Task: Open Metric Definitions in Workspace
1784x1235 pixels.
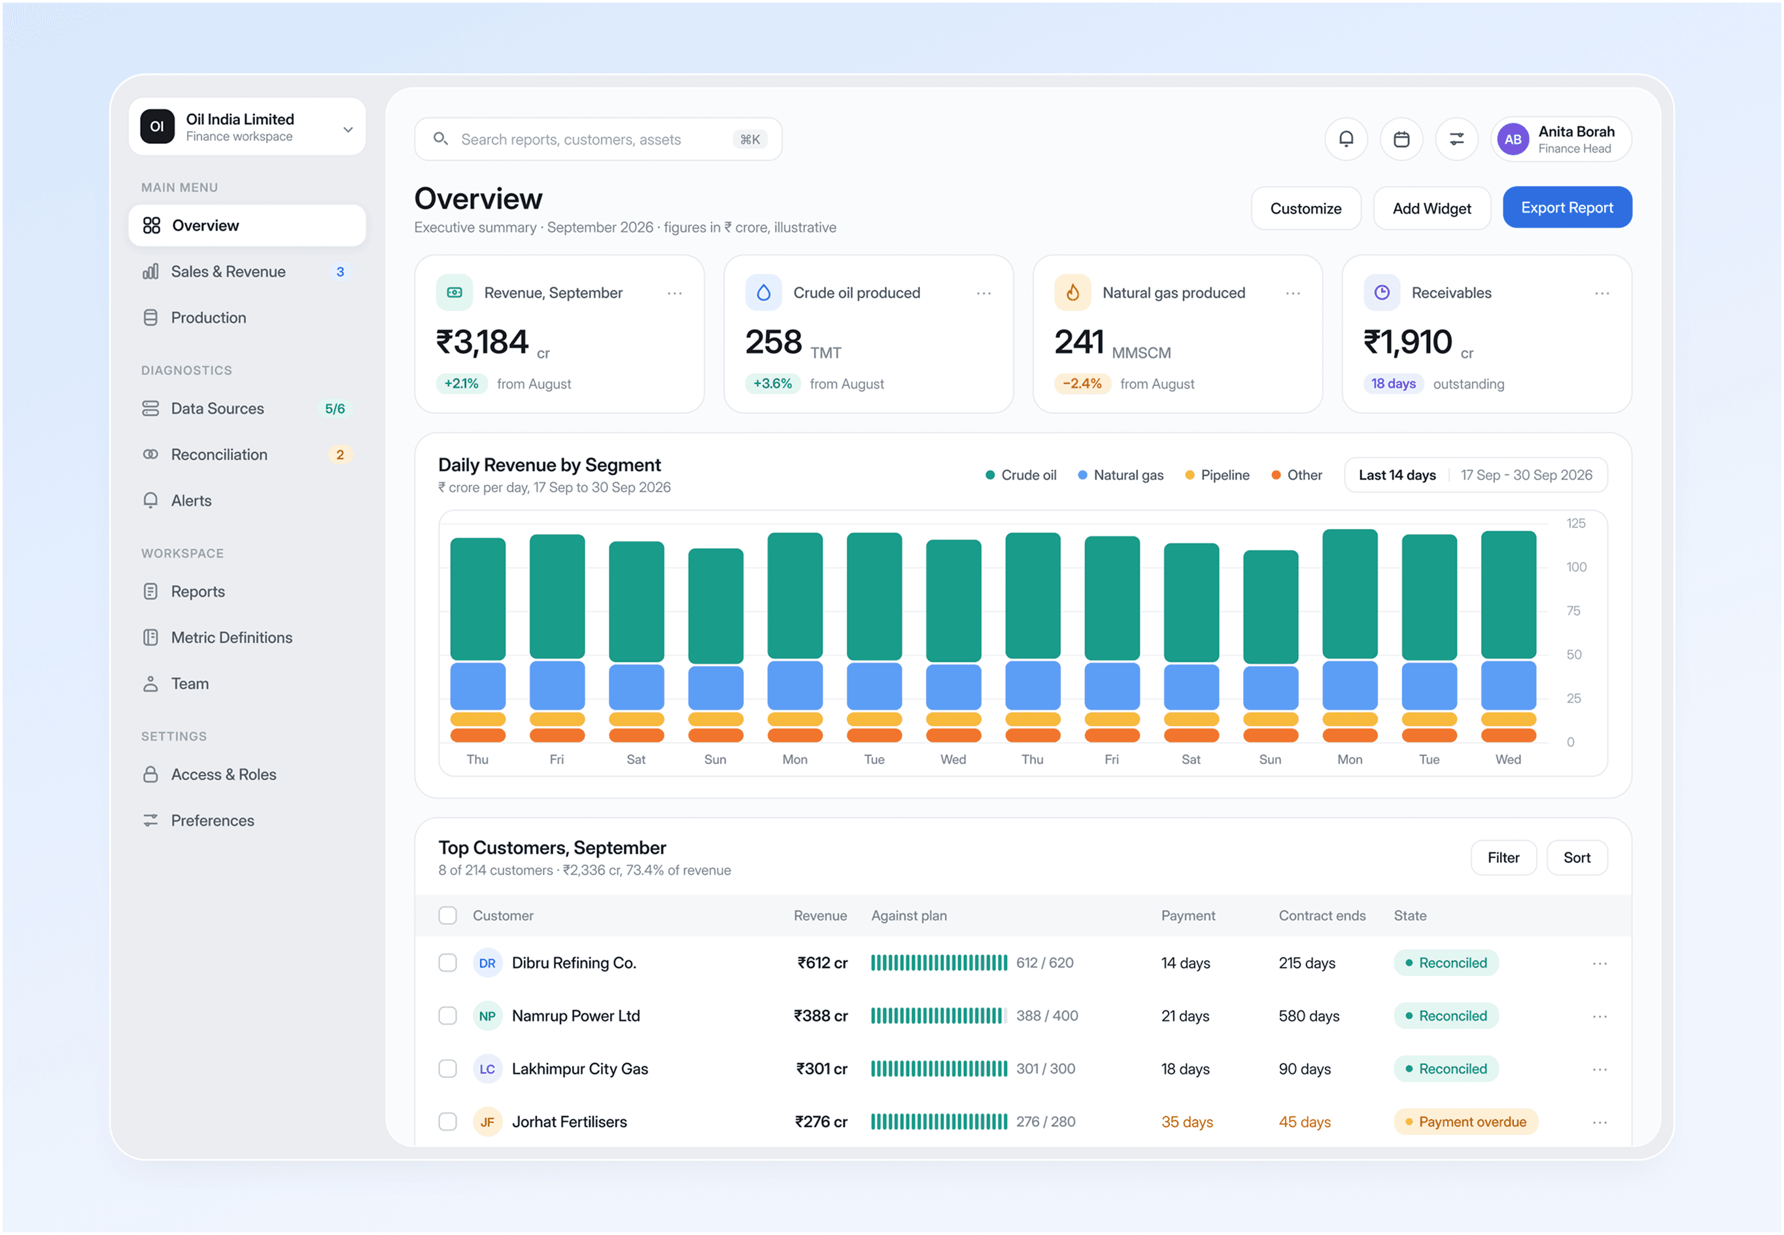Action: [247, 638]
